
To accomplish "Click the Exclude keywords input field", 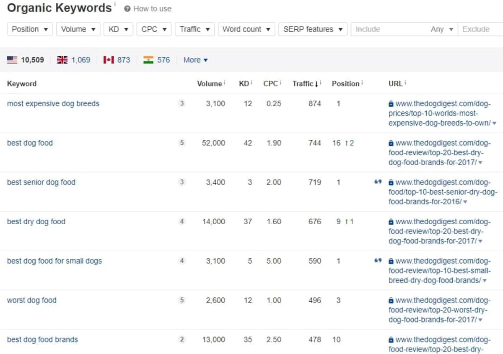I will pos(480,29).
